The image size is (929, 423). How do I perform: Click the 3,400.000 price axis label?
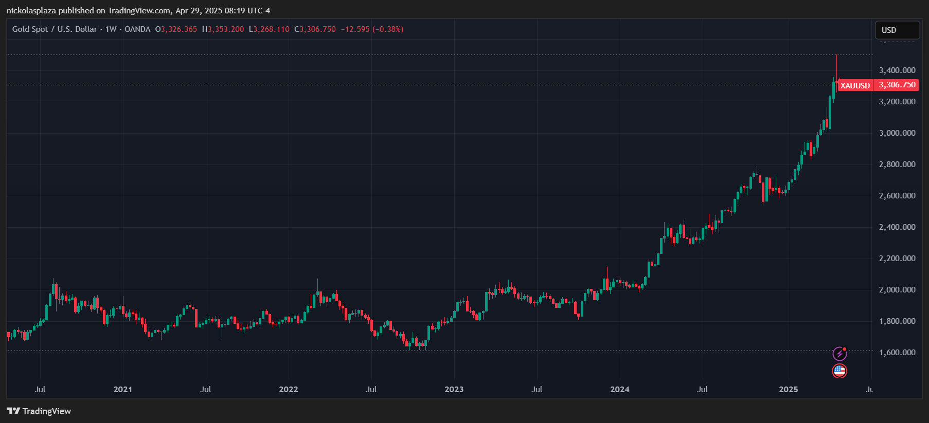click(897, 70)
